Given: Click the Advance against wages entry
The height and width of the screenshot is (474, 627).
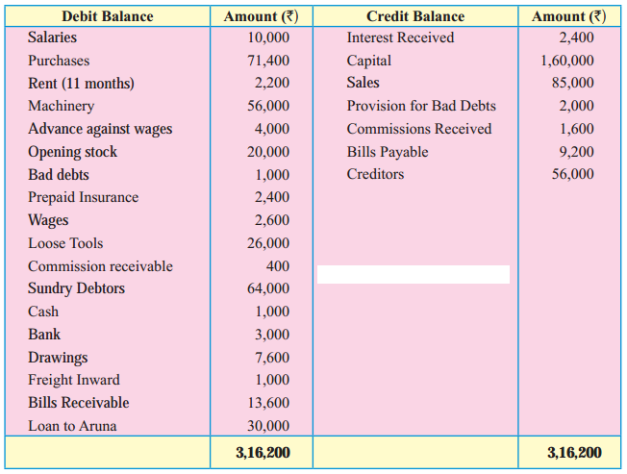Looking at the screenshot, I should click(x=100, y=130).
